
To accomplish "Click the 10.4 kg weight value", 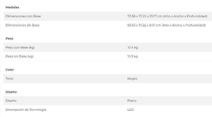I will click(x=133, y=47).
